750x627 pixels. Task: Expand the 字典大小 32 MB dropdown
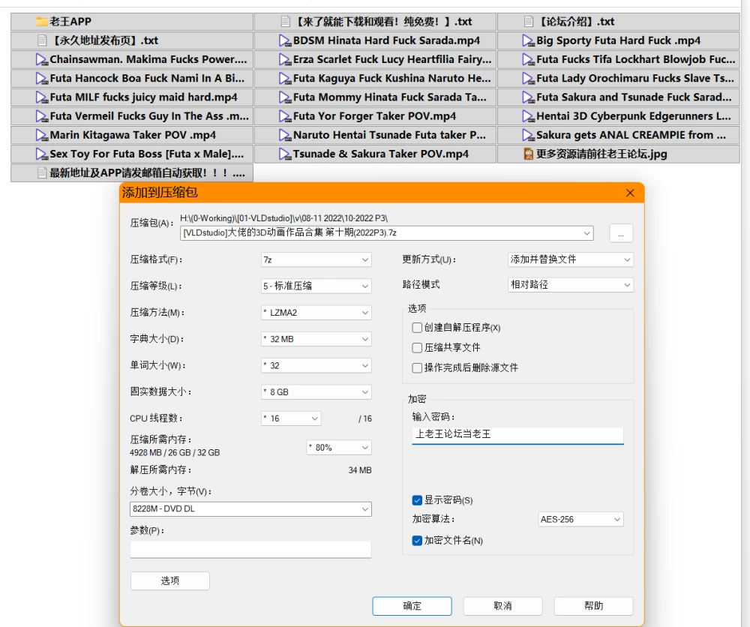click(316, 339)
